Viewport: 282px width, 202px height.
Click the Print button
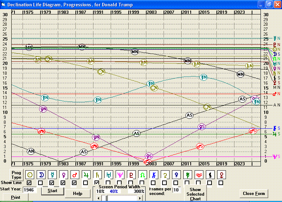16,197
